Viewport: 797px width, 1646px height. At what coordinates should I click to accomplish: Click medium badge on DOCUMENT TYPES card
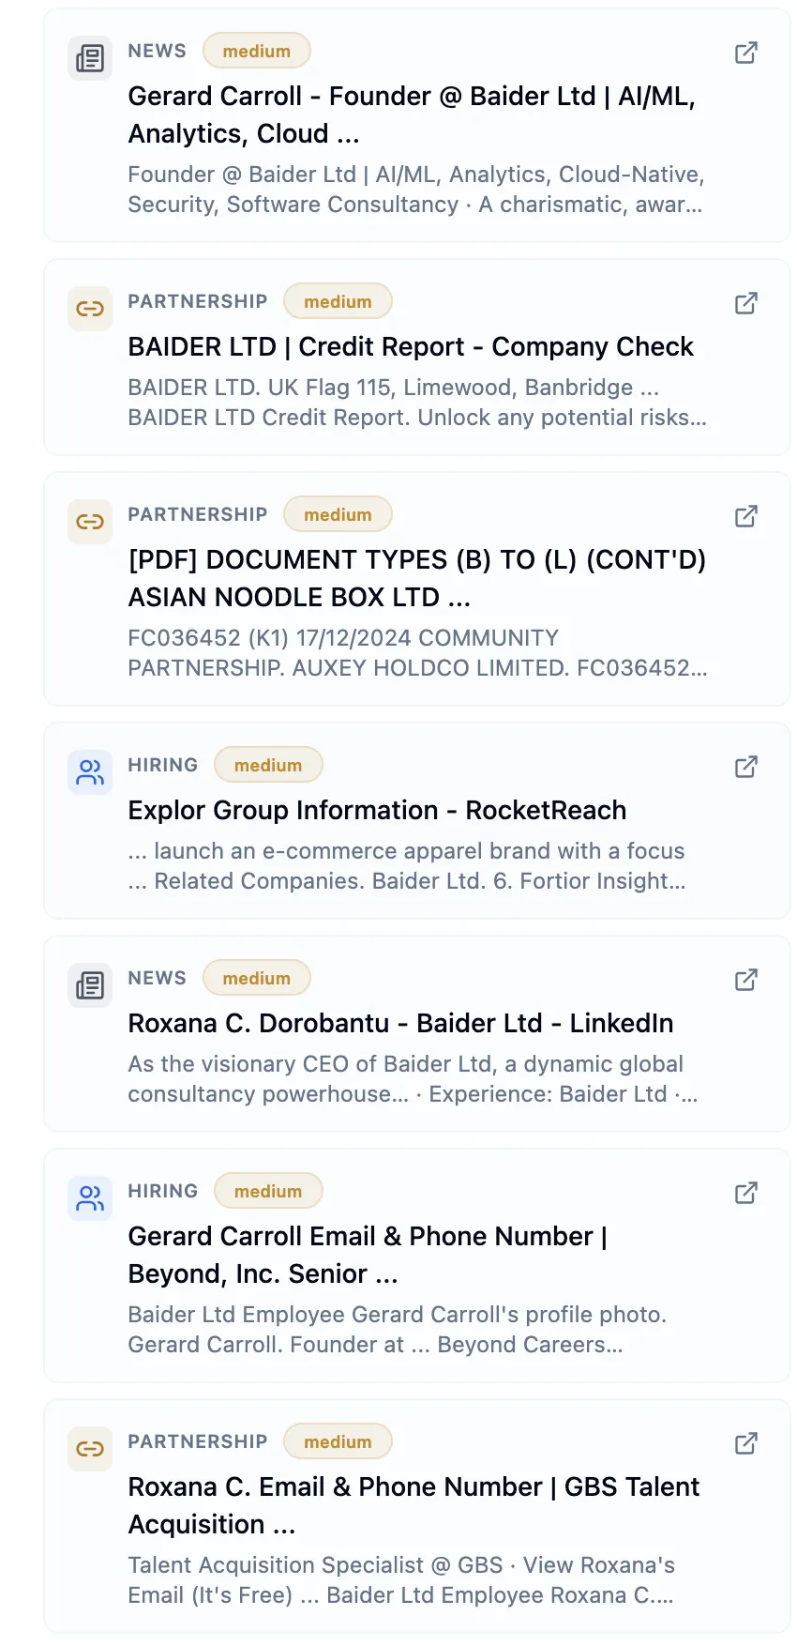(x=338, y=514)
